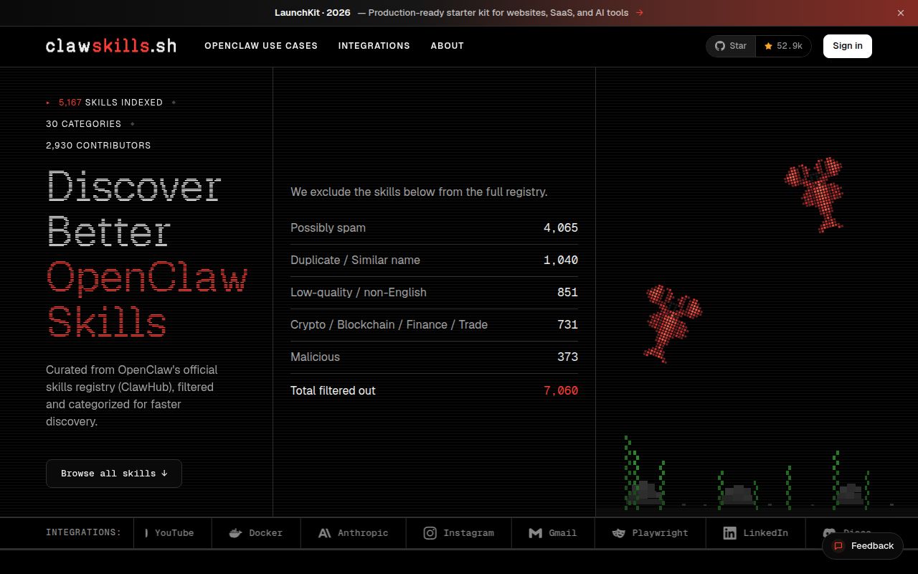Click the INTEGRATIONS: ticker label

(84, 533)
